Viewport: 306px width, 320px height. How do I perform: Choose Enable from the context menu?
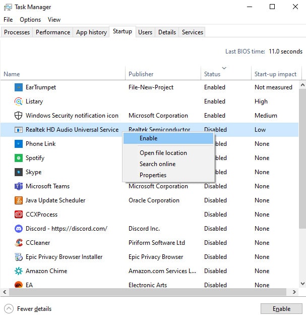pyautogui.click(x=168, y=138)
